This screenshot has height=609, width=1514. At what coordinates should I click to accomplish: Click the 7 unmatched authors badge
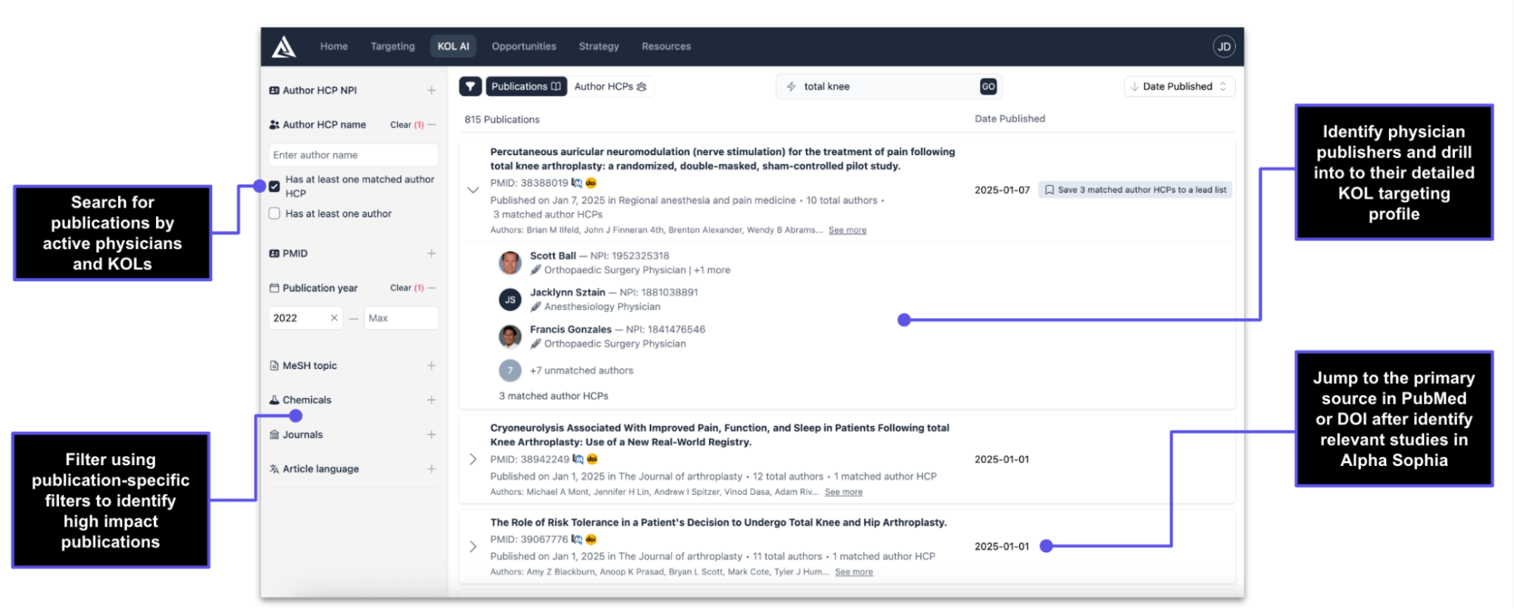[x=510, y=371]
